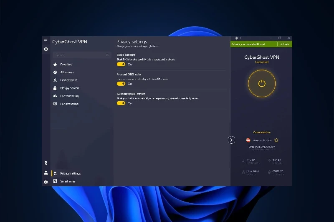Click the All servers globe icon
Viewport: 334px width, 222px height.
tap(55, 72)
